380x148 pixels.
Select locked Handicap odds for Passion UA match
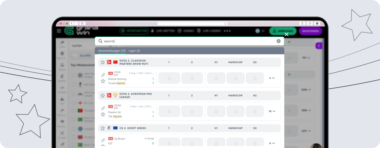pyautogui.click(x=235, y=111)
